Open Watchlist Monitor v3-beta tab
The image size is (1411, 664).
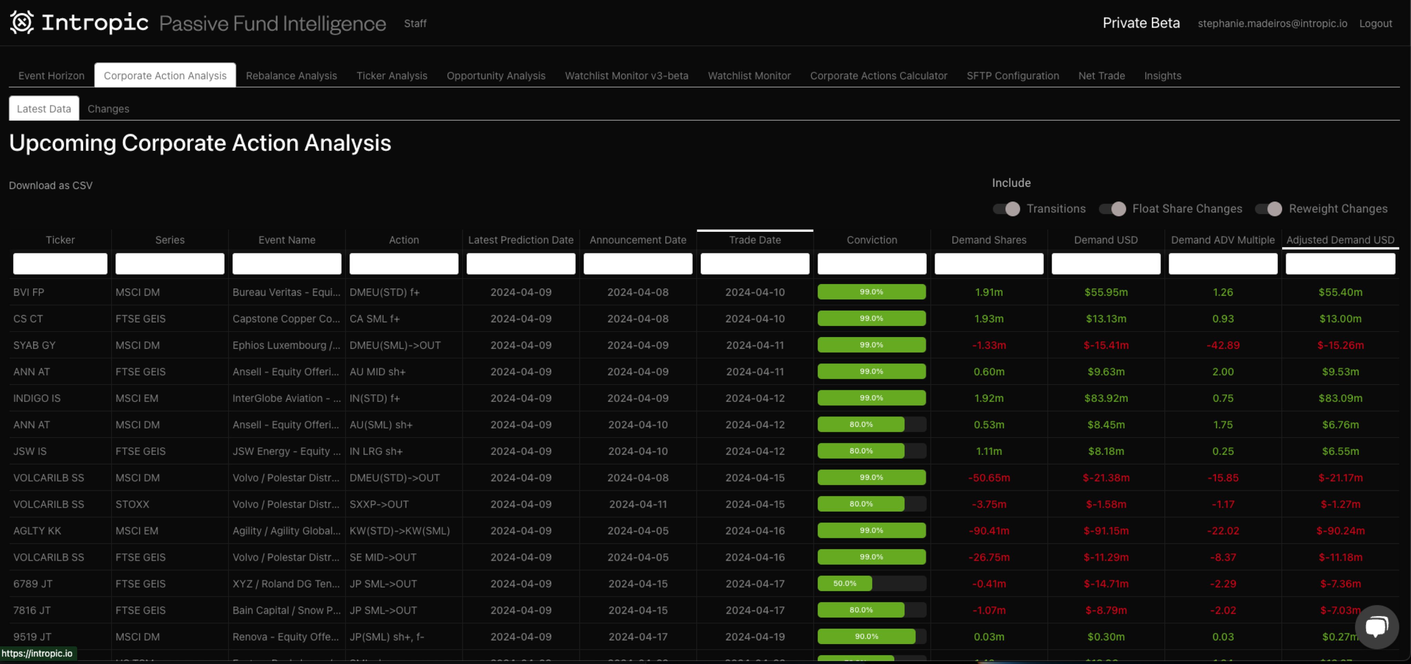626,75
